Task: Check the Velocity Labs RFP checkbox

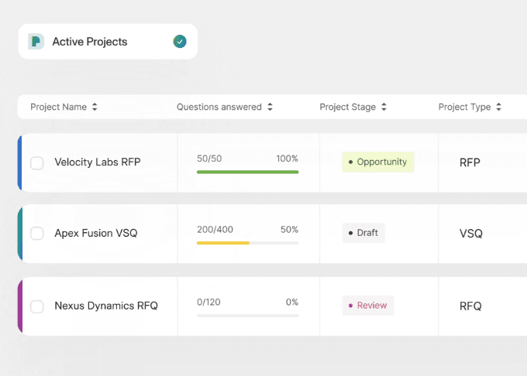Action: [36, 162]
